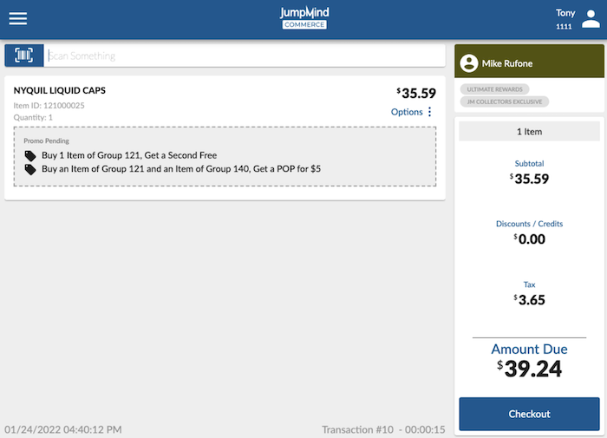
Task: Select the JM Collectors Exclusive badge
Action: tap(505, 101)
